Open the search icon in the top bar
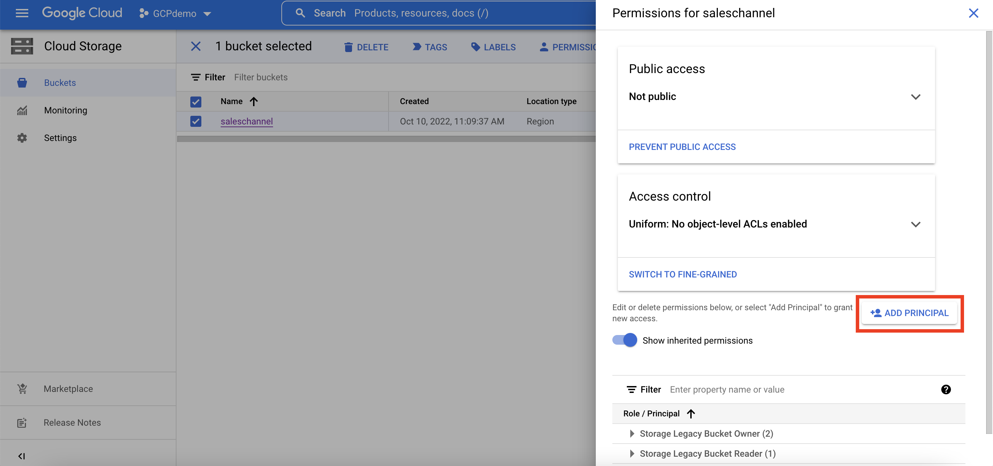The height and width of the screenshot is (466, 993). (x=300, y=13)
